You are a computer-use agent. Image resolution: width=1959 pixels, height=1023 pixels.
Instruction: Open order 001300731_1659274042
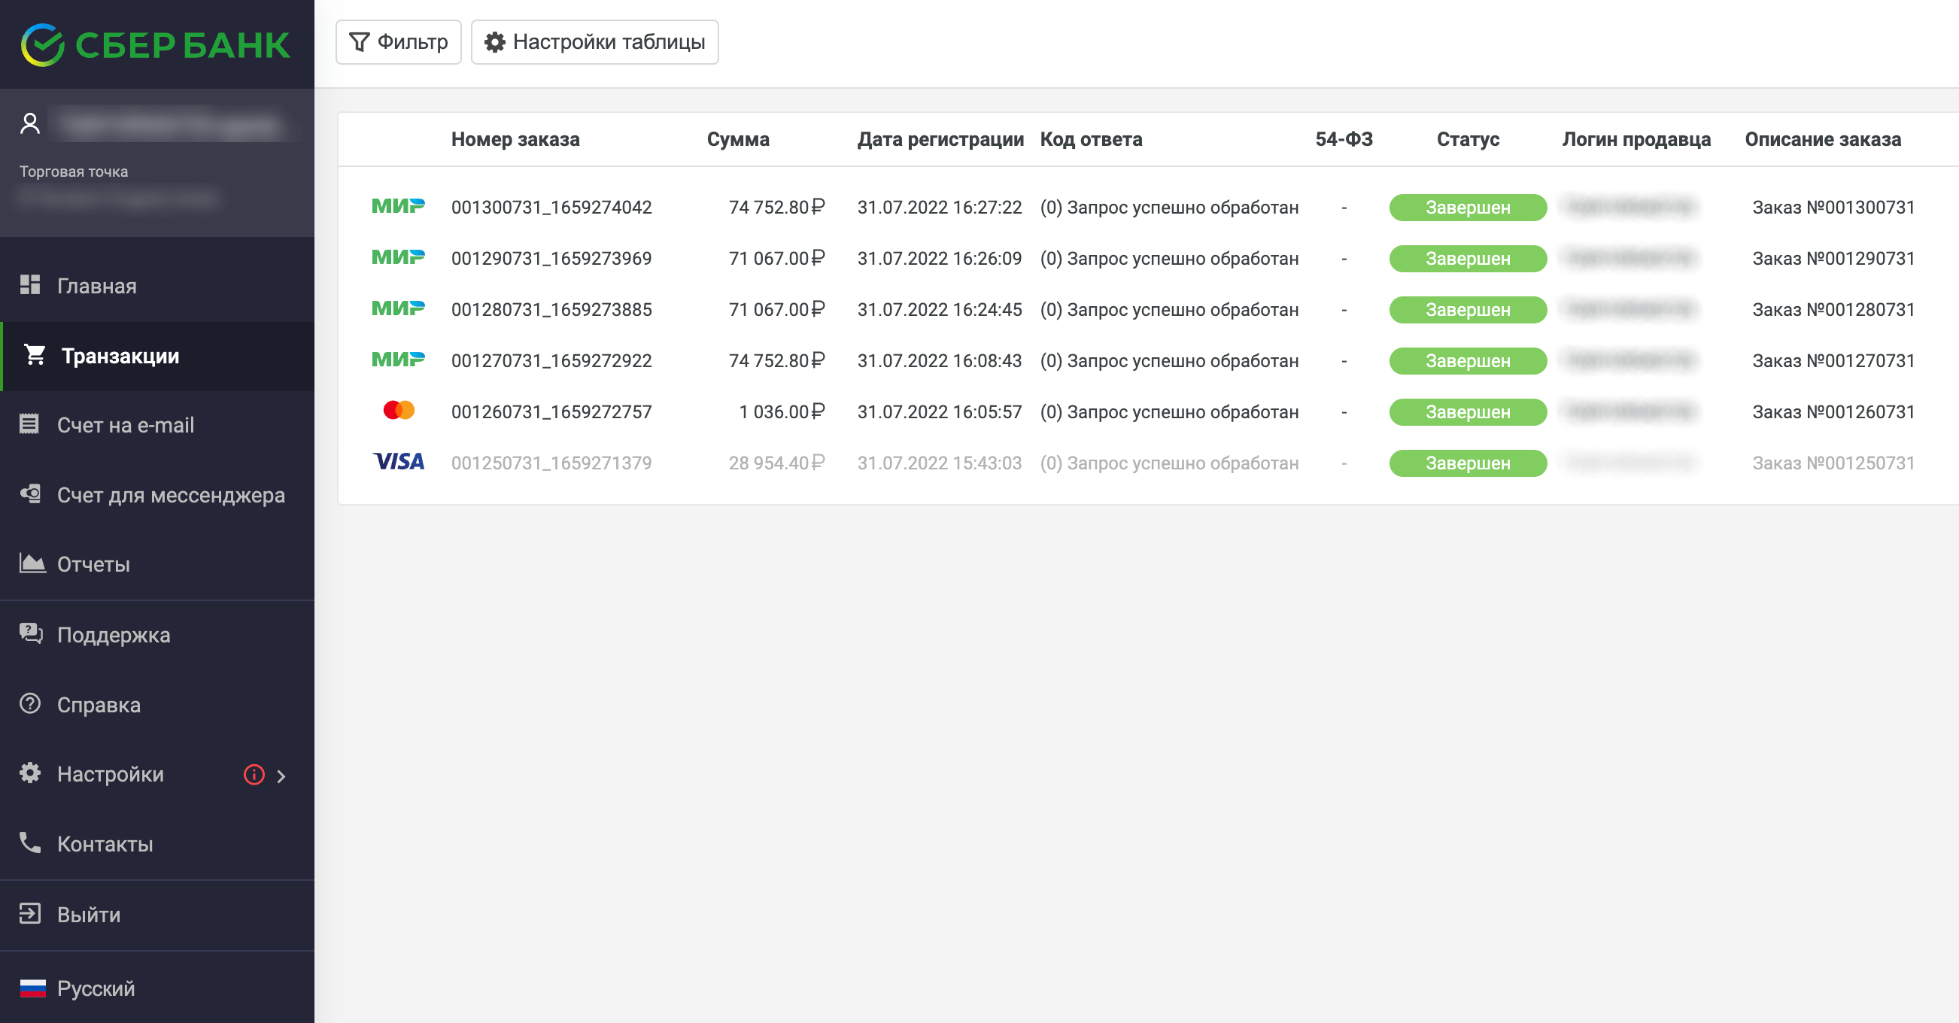pyautogui.click(x=551, y=207)
